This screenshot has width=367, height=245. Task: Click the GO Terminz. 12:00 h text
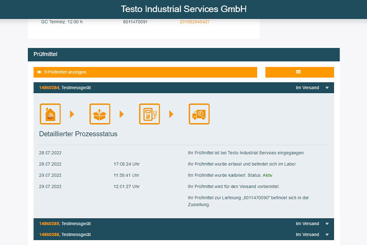click(62, 22)
